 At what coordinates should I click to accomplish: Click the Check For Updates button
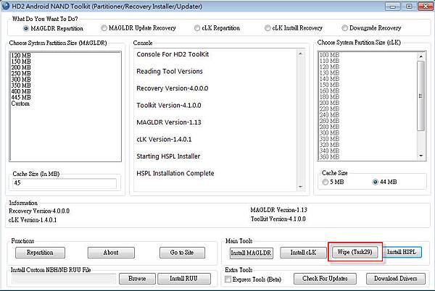pos(325,279)
